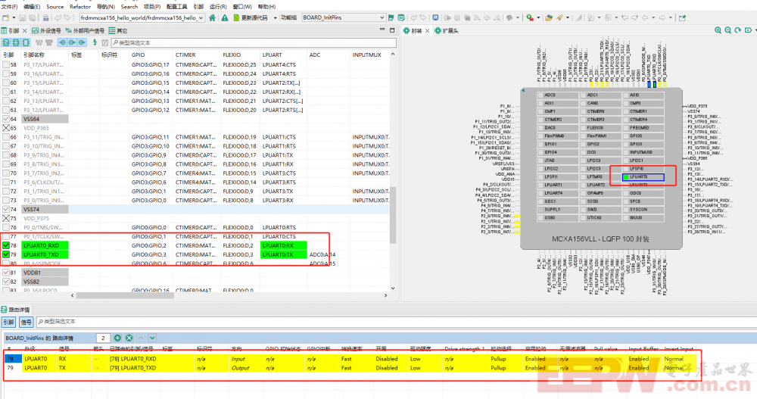Check pin 58 P3_17 checkbox
Image resolution: width=757 pixels, height=399 pixels.
(x=6, y=64)
